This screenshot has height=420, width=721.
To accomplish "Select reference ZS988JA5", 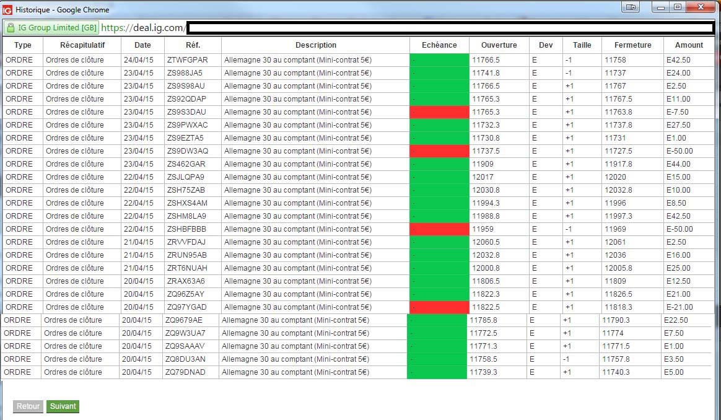I will (185, 73).
